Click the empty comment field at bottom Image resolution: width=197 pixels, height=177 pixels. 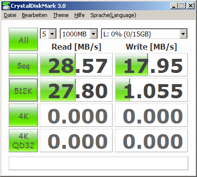point(98,163)
